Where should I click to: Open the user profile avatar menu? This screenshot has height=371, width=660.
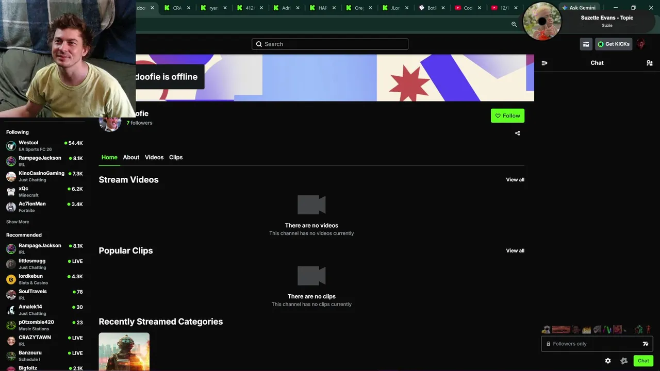(641, 44)
